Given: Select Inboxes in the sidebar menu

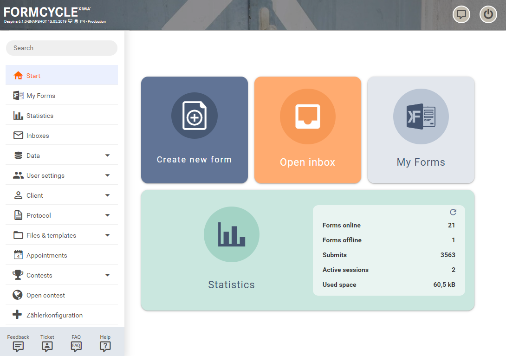Looking at the screenshot, I should click(38, 136).
